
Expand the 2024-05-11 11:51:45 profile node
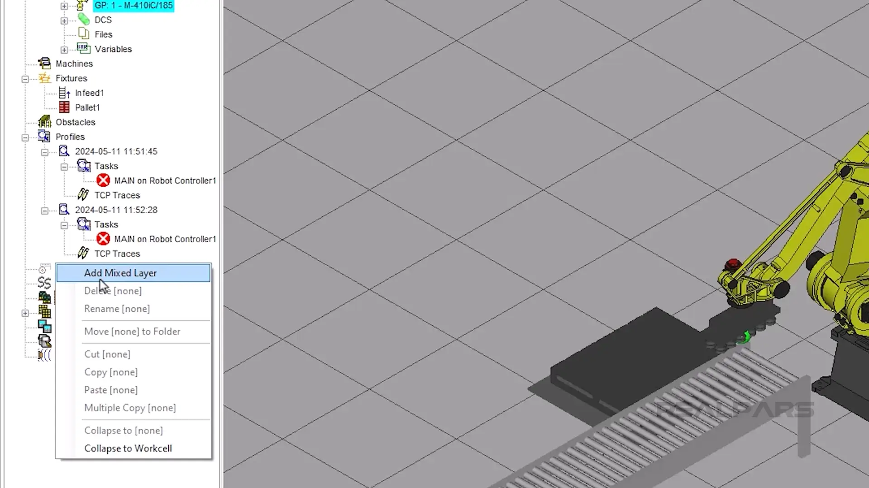point(44,151)
